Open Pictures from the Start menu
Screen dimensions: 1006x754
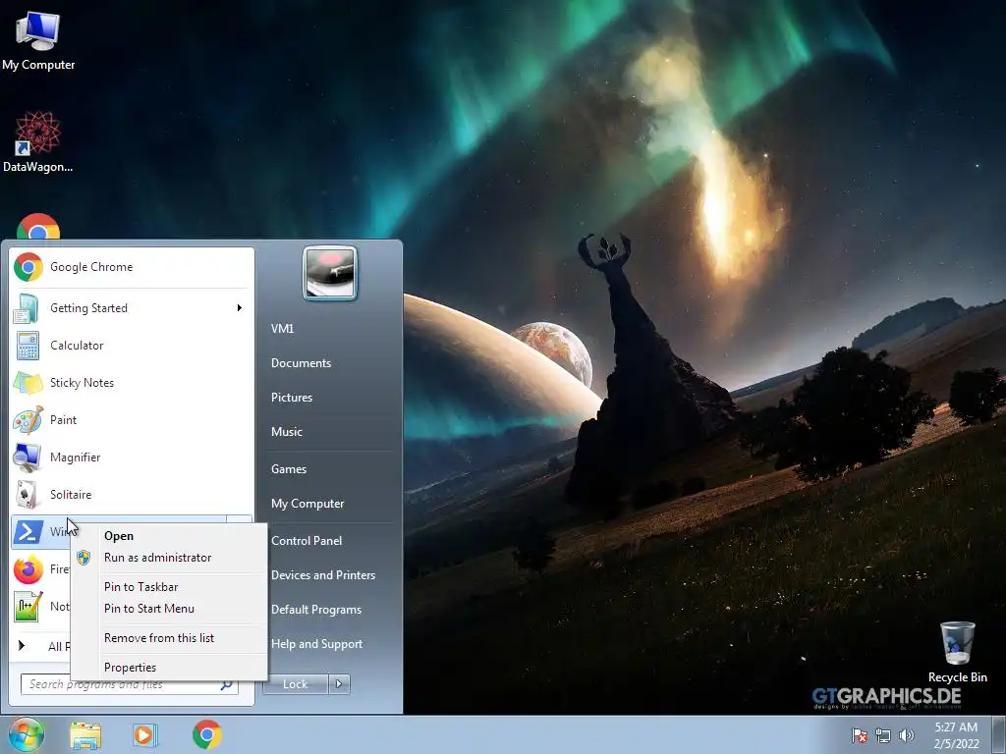coord(291,398)
